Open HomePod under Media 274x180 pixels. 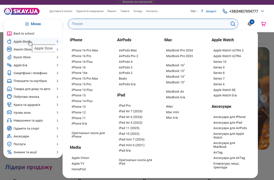[x=78, y=169]
